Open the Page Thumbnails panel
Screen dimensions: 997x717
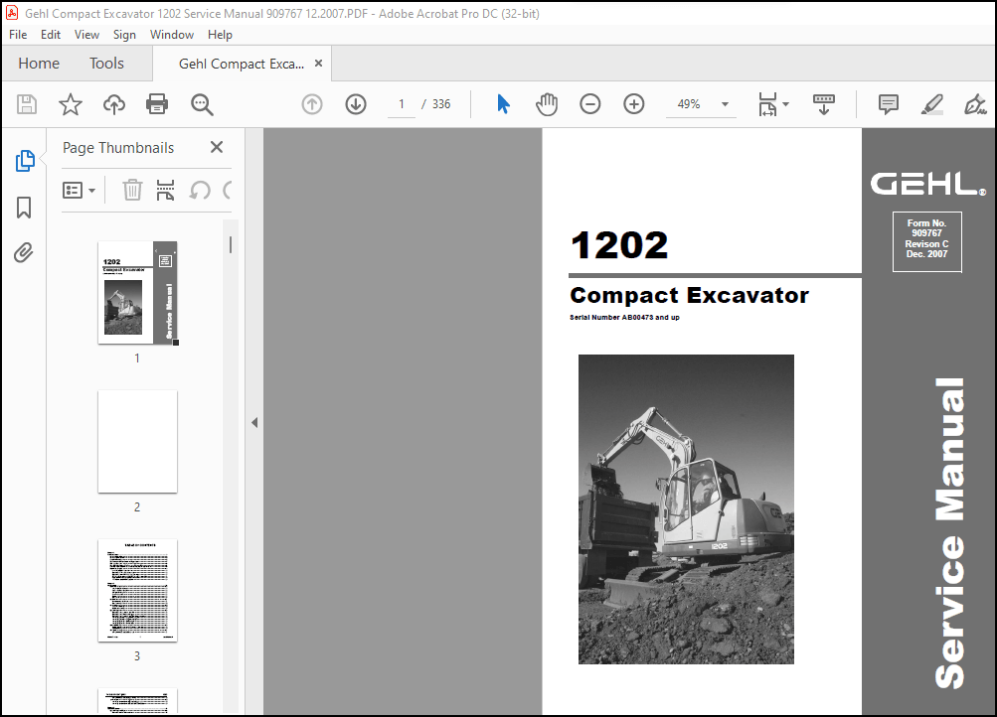point(22,160)
